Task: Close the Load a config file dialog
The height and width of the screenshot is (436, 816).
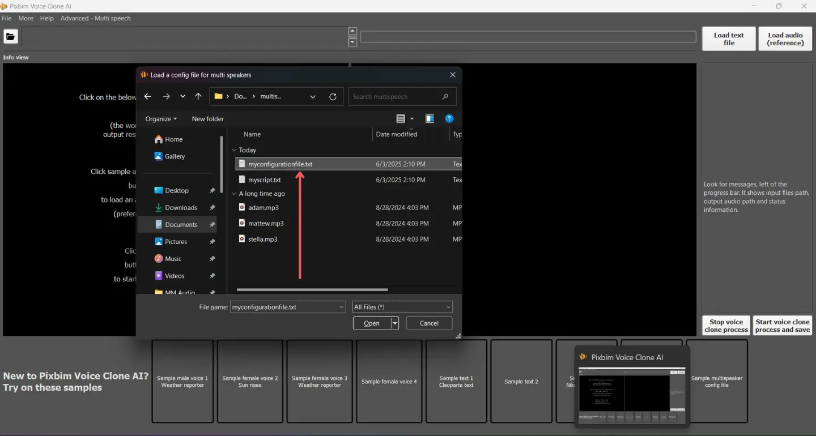Action: click(x=452, y=75)
